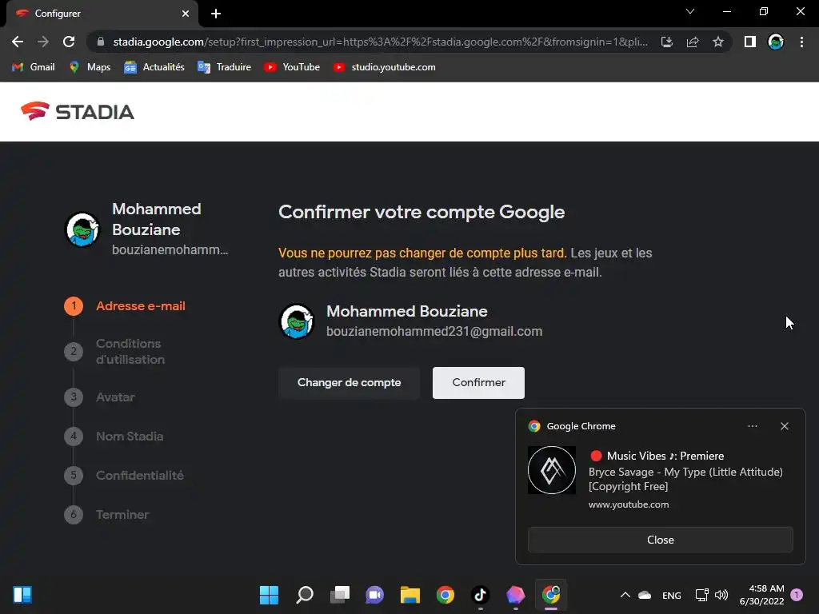Open notification options three-dot menu

coord(752,426)
